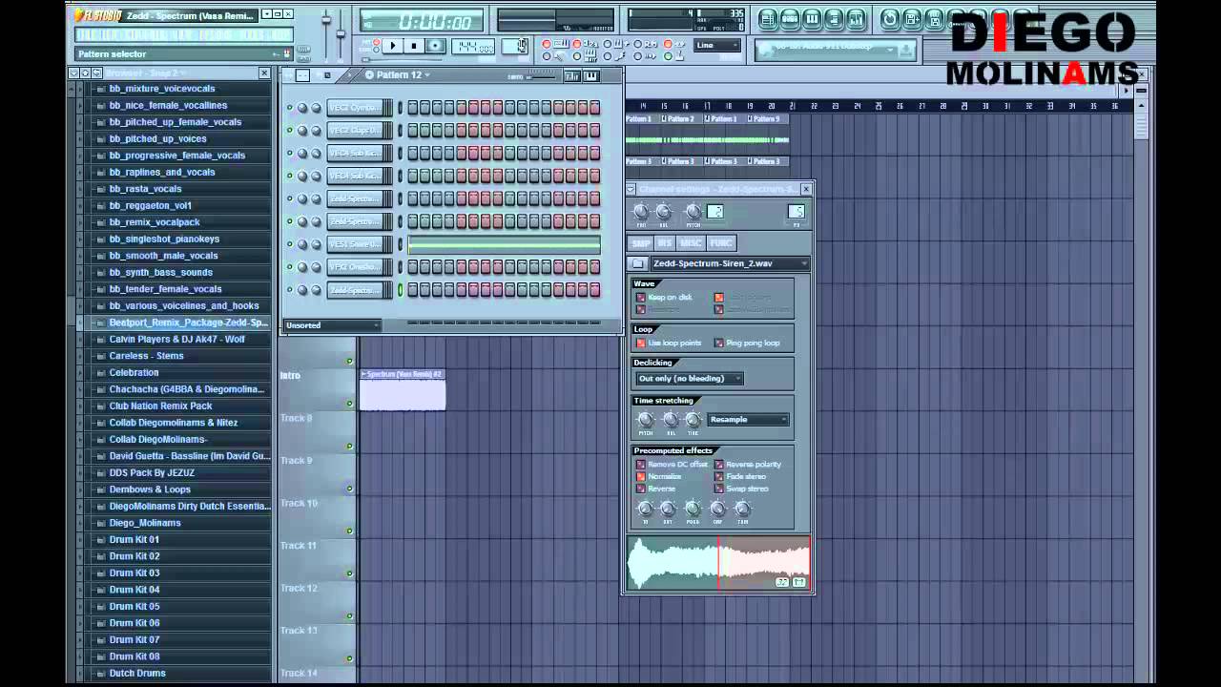Image resolution: width=1221 pixels, height=687 pixels.
Task: Open graph editor icon in step sequencer
Action: tap(572, 75)
